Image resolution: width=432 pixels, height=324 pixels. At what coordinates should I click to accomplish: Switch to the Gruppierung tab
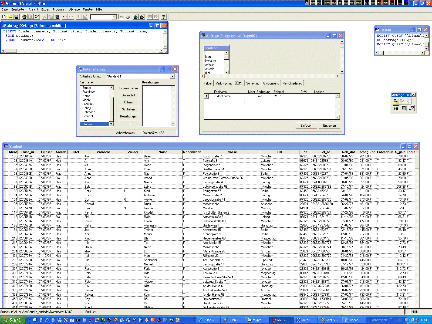pyautogui.click(x=271, y=83)
